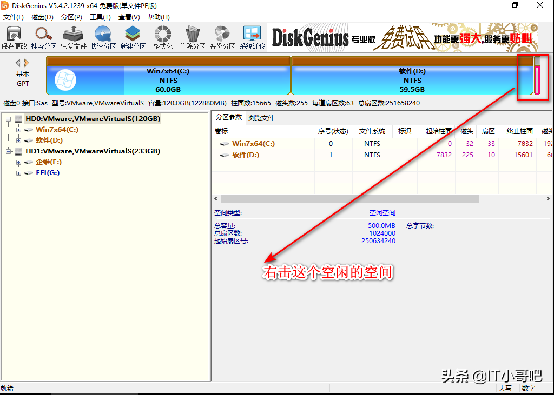Select EFI(G:) in the disk tree
Screen dimensions: 554x395
click(48, 172)
